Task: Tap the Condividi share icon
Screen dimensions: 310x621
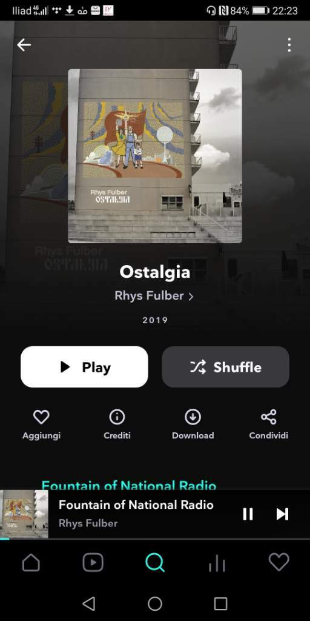Action: (x=268, y=417)
